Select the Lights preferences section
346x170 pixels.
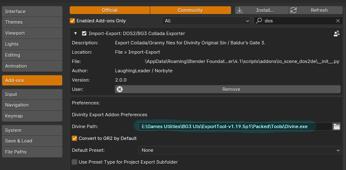[32, 44]
